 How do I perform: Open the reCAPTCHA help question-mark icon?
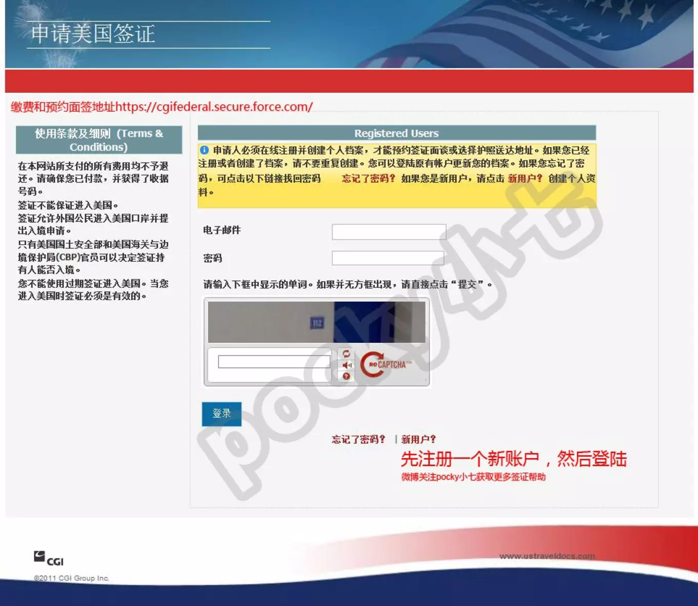[346, 376]
